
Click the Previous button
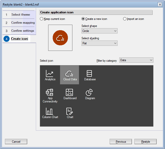[x=121, y=142]
